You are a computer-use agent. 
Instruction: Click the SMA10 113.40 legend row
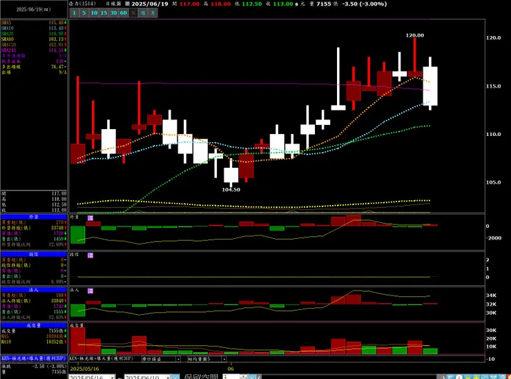[x=34, y=28]
